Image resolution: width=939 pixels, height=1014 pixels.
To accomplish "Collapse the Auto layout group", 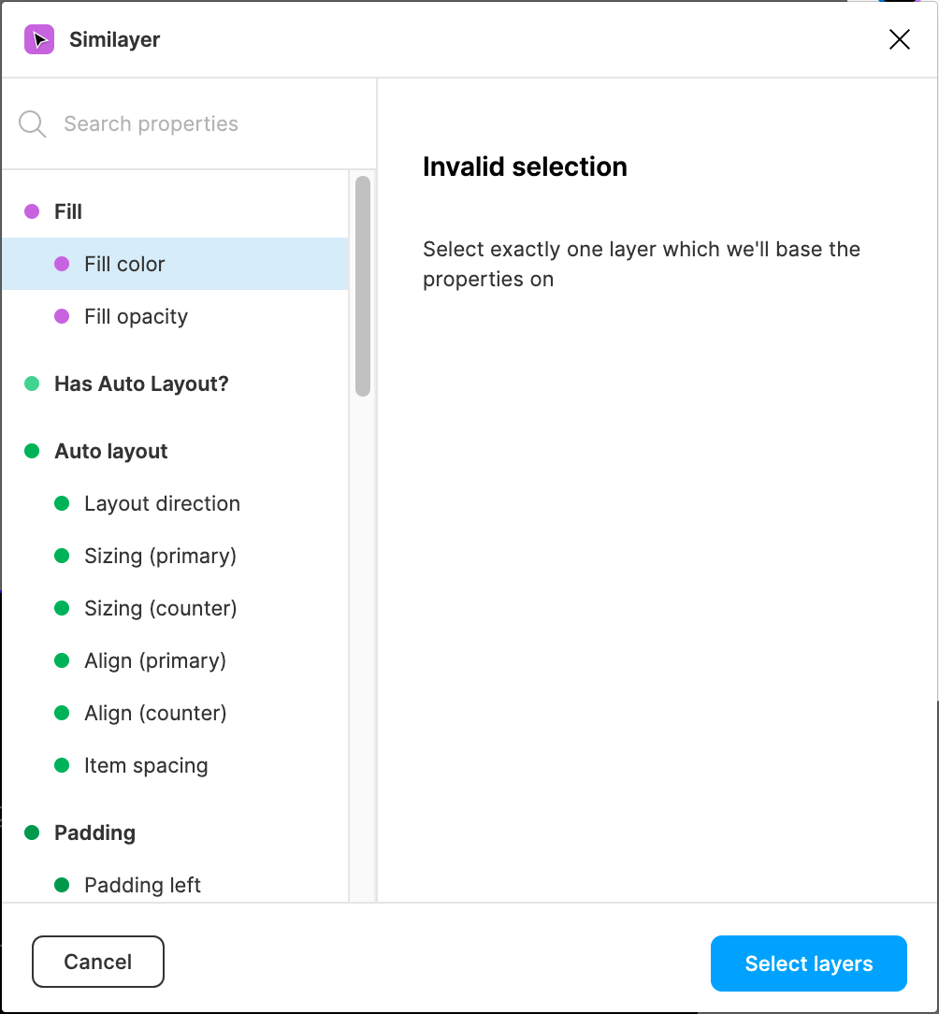I will pyautogui.click(x=110, y=451).
